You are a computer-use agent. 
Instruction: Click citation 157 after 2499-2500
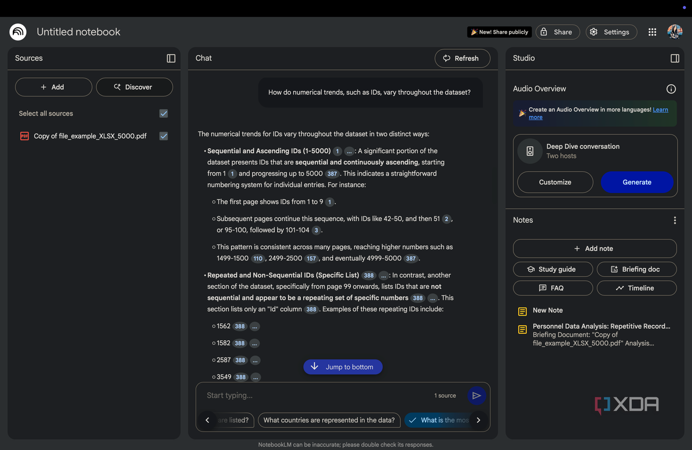click(x=311, y=259)
